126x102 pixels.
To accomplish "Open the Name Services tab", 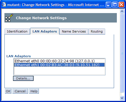I will 74,31.
